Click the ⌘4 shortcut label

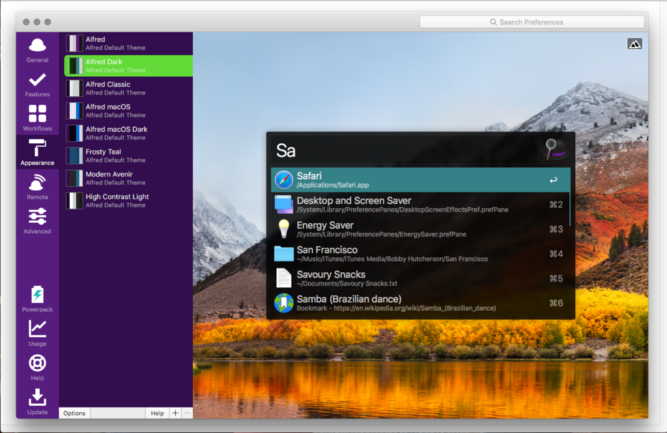pyautogui.click(x=556, y=254)
